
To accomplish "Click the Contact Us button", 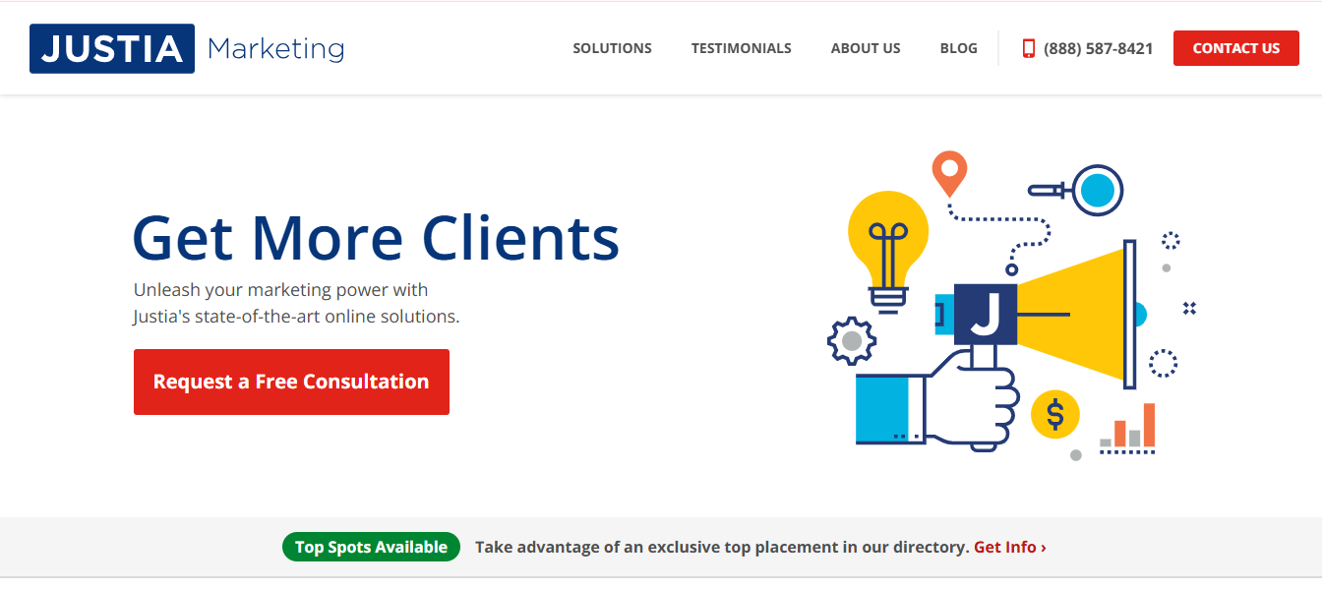I will (x=1236, y=48).
